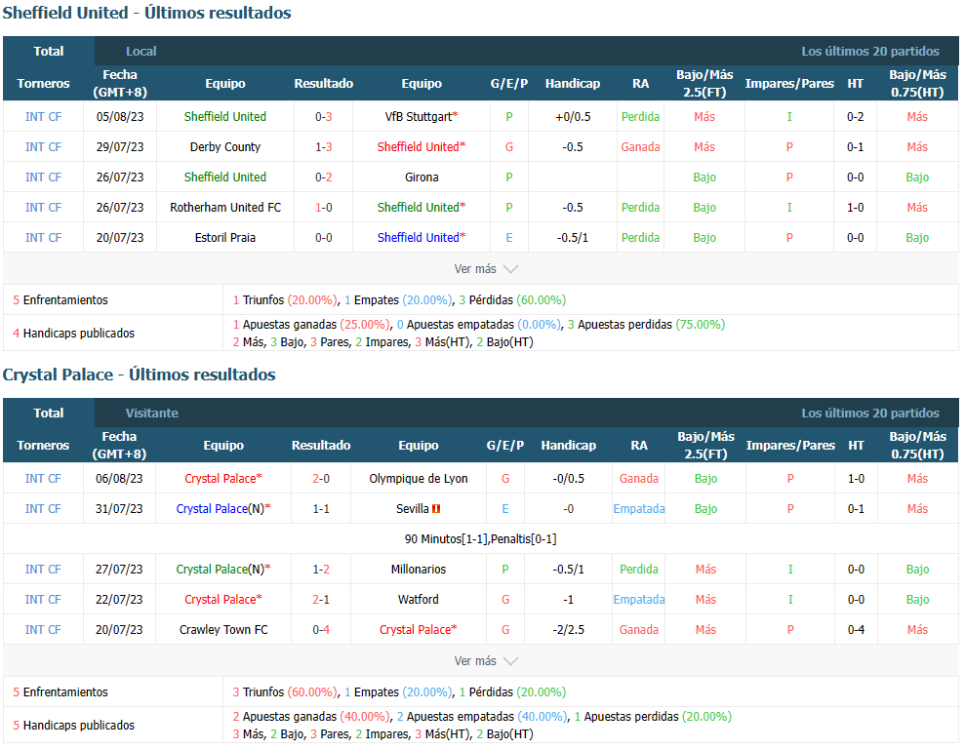Click the Crawley Town FC team name
965x750 pixels.
(x=223, y=629)
